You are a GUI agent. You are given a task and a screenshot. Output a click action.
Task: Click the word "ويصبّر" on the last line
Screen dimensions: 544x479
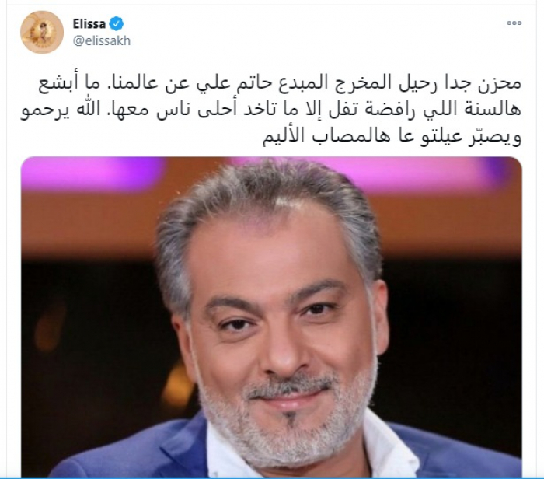[x=498, y=137]
